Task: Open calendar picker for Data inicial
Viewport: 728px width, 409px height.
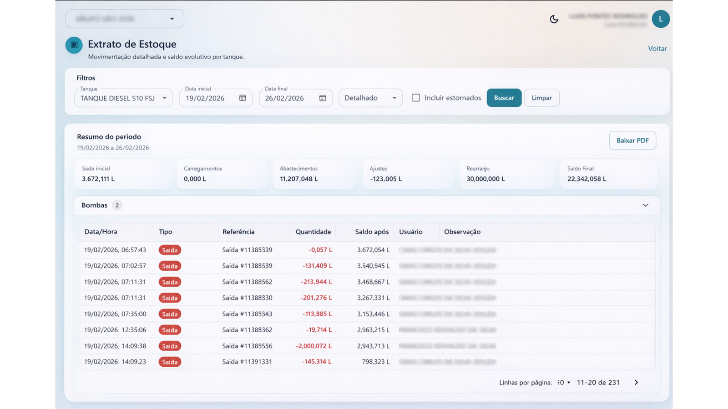Action: point(243,98)
